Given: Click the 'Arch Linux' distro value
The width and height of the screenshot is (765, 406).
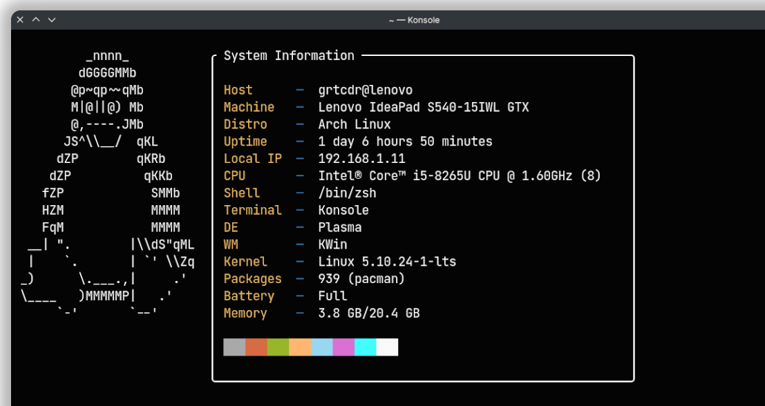Looking at the screenshot, I should (x=355, y=125).
